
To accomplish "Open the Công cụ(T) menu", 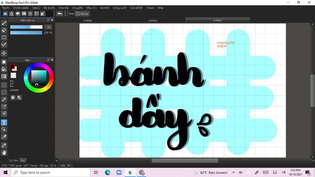I will pos(120,8).
